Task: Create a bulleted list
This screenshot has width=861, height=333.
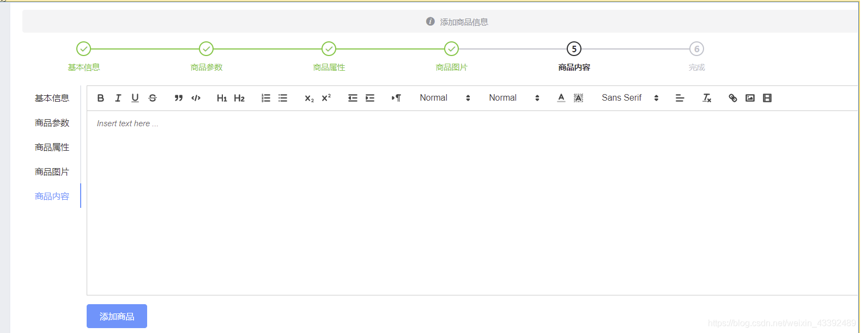Action: coord(283,98)
